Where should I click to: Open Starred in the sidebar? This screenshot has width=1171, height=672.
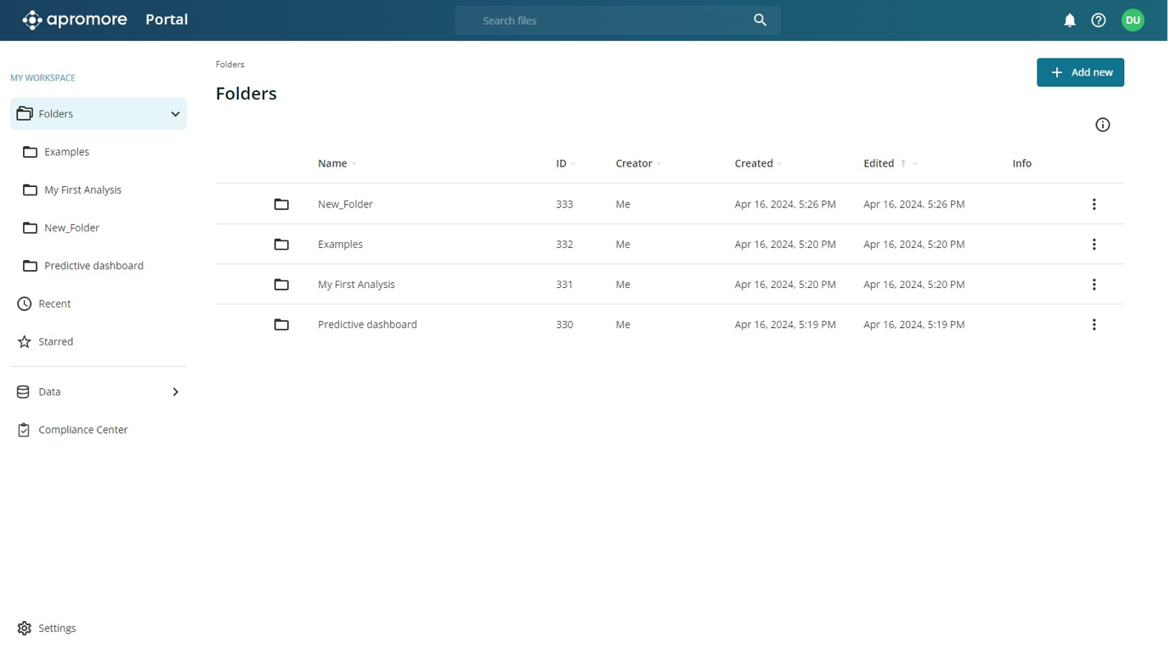coord(55,342)
